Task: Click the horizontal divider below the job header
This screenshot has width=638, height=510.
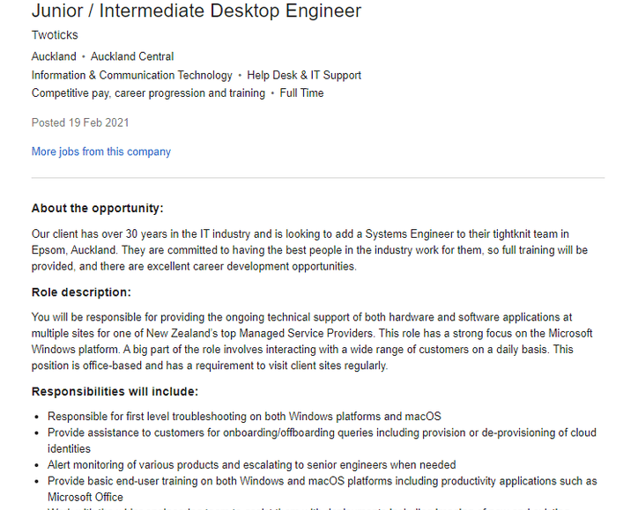Action: (x=317, y=178)
